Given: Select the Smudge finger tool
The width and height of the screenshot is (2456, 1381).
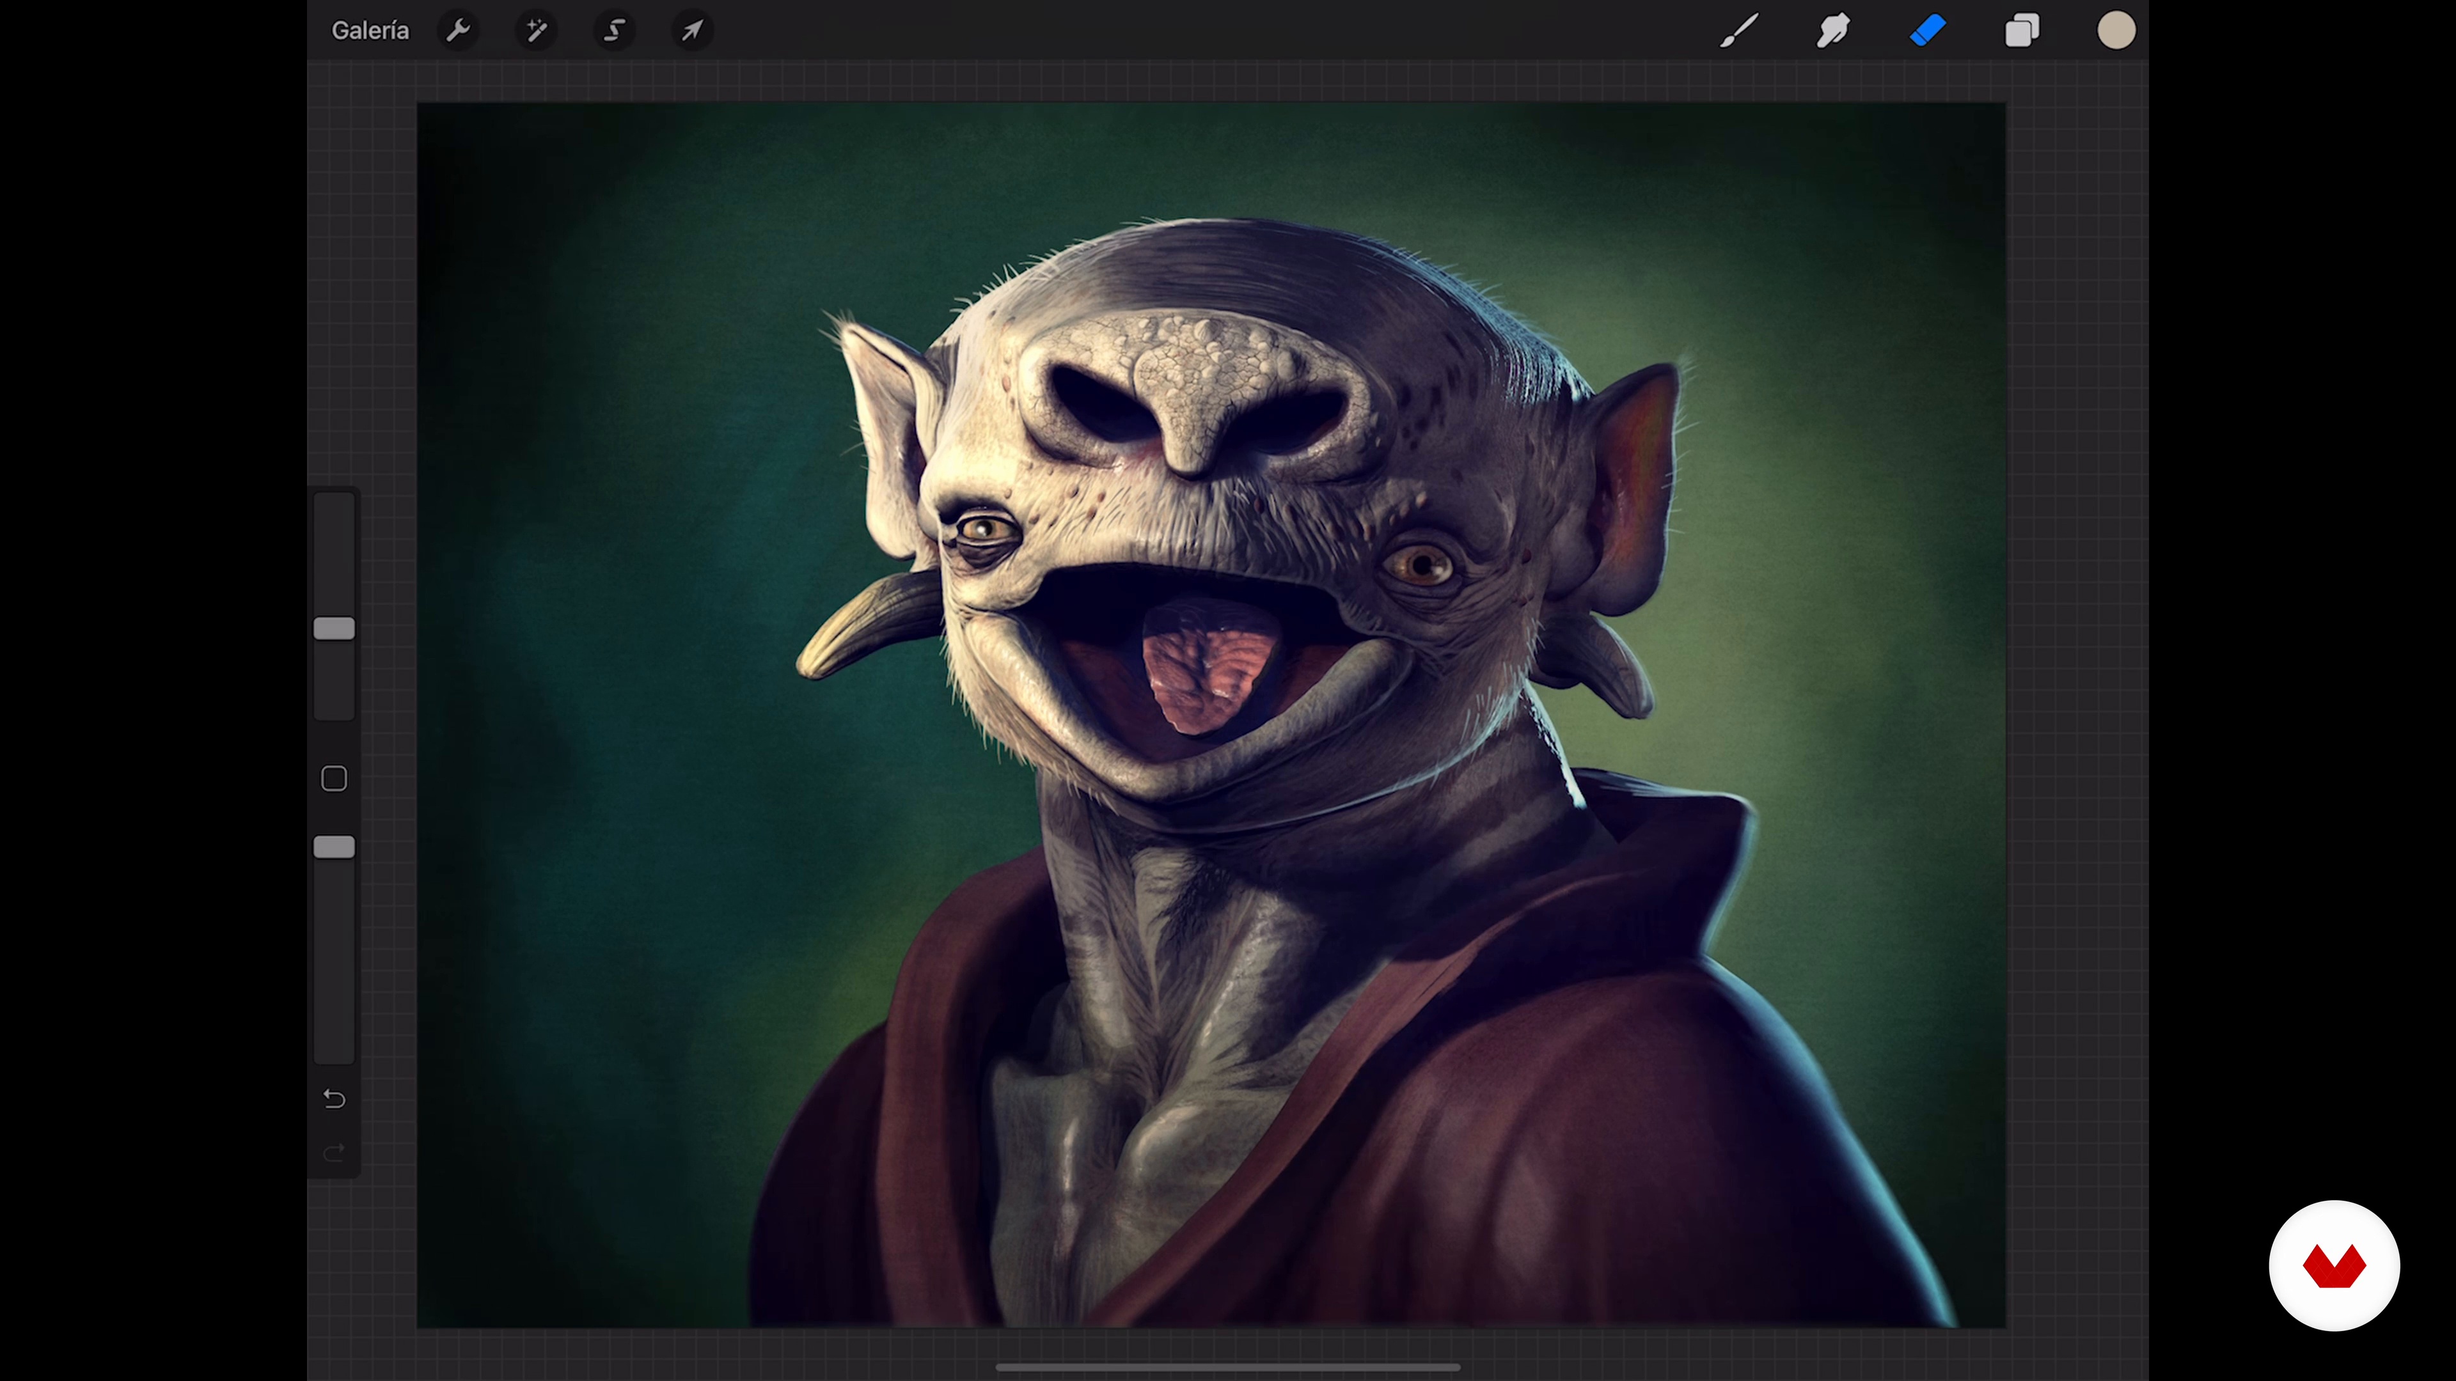Looking at the screenshot, I should point(1832,31).
